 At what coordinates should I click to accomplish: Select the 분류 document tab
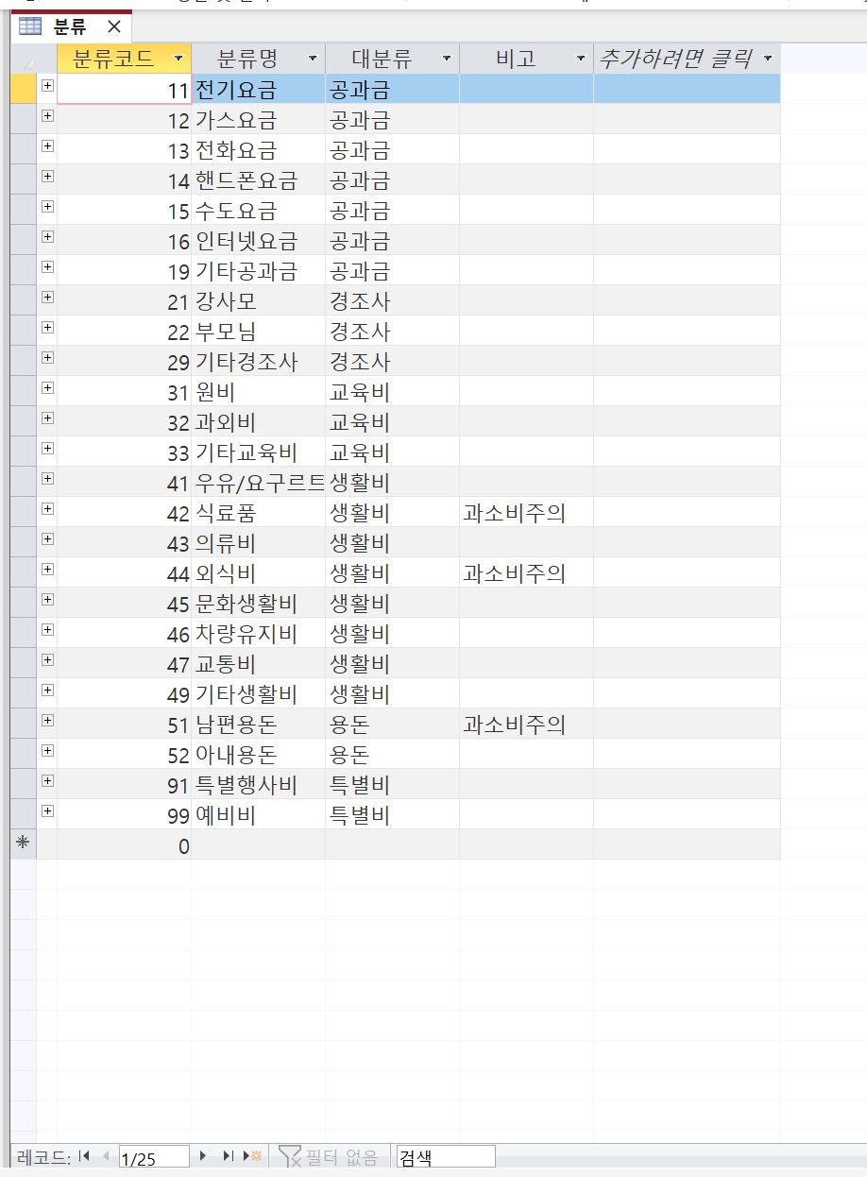point(70,26)
